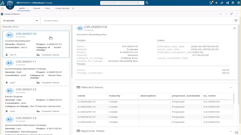Open the notifications icon in top bar

[x=211, y=3]
